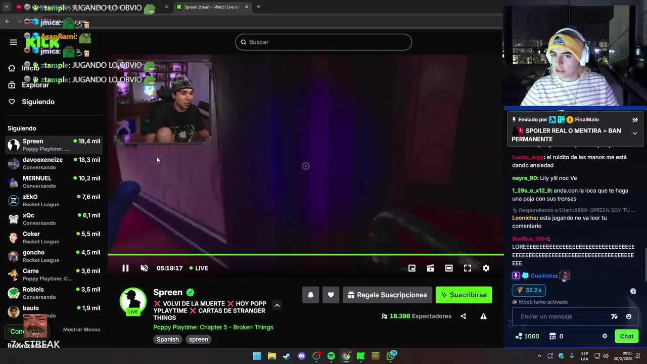The image size is (647, 364).
Task: Unmute the stream audio
Action: click(144, 268)
